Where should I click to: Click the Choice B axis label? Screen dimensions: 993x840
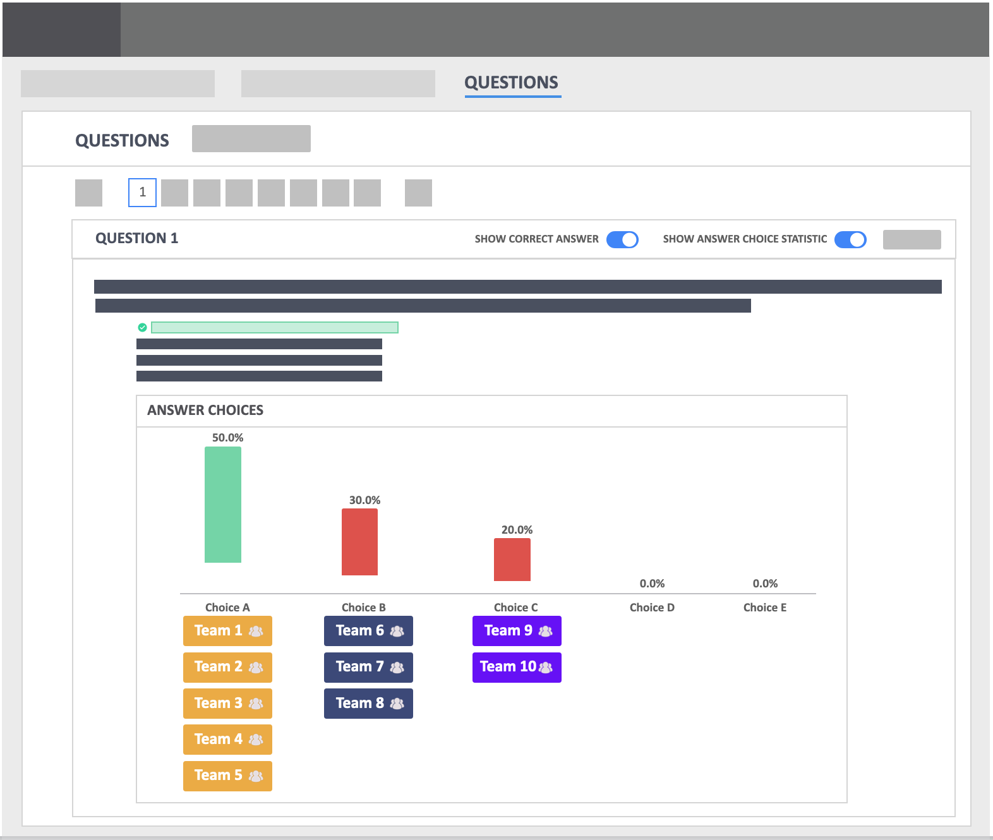[x=364, y=608]
